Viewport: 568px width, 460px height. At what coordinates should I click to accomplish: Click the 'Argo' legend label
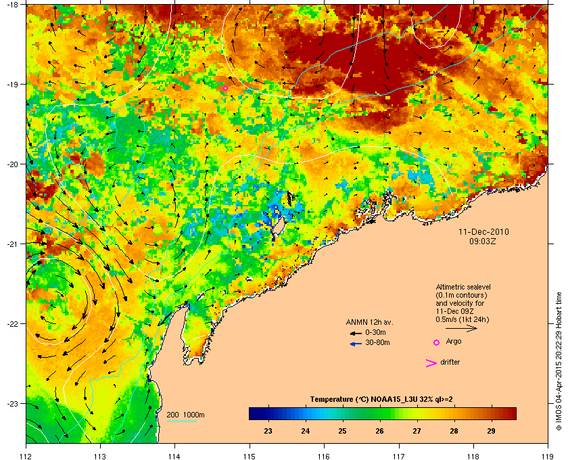click(454, 342)
